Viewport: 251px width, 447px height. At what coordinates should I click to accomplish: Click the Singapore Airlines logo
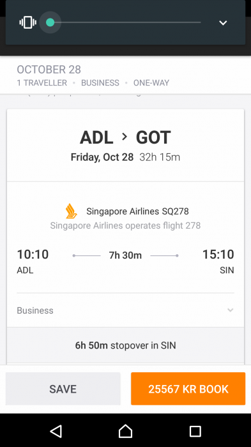(71, 211)
